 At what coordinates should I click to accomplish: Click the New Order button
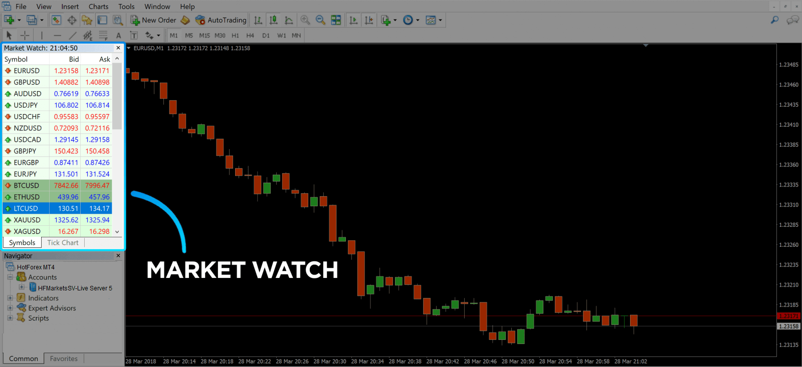click(154, 20)
